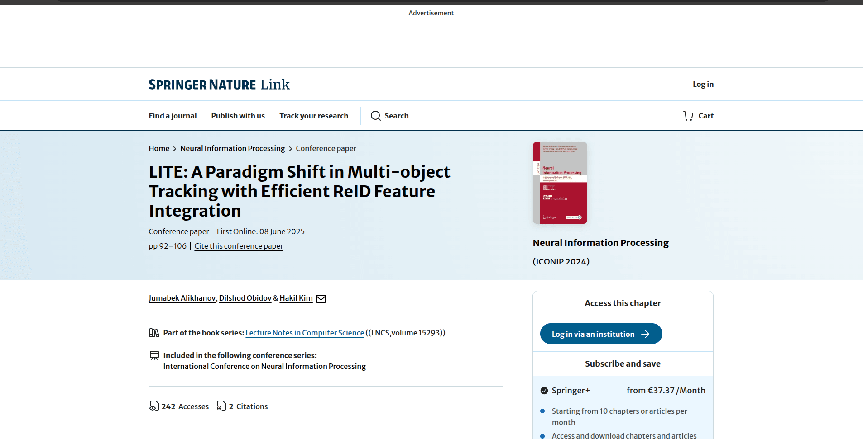This screenshot has width=863, height=439.
Task: Open the Publish with us menu
Action: click(238, 116)
